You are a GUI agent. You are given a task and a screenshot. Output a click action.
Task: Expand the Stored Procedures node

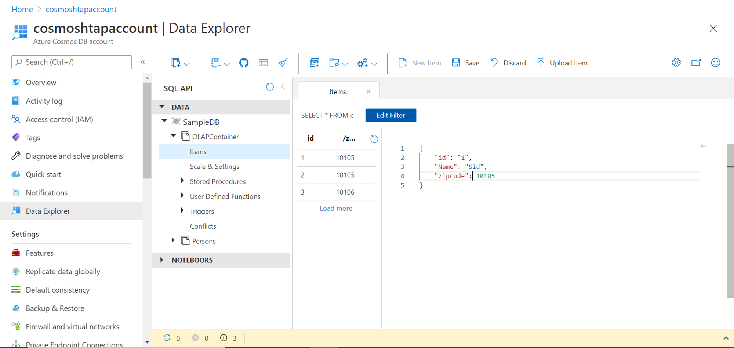[182, 181]
